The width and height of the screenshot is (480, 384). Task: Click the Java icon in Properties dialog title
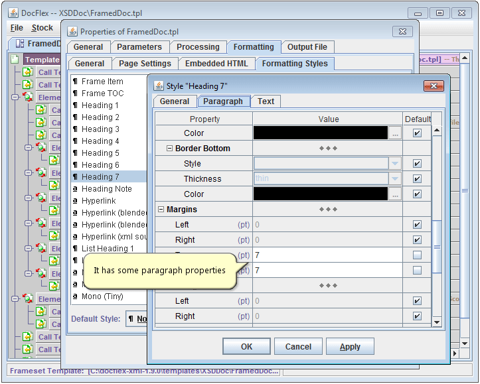(72, 31)
